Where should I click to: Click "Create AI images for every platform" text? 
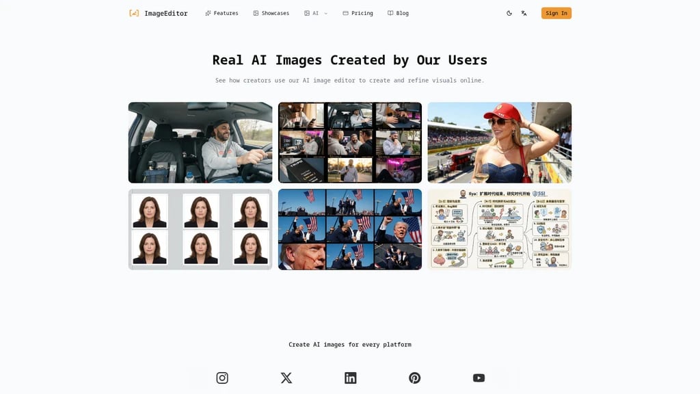pos(350,345)
